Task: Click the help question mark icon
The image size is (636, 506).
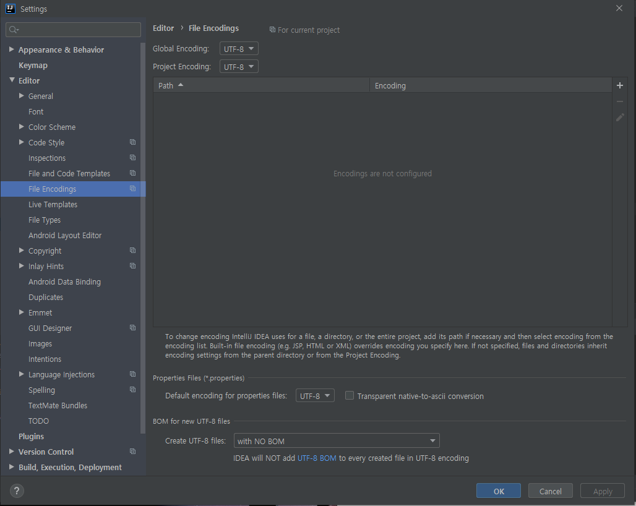Action: (17, 491)
